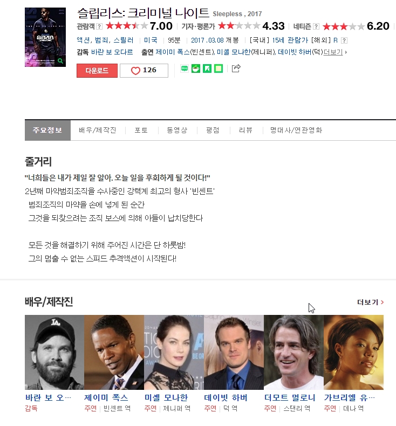Enlarge the Sleepless movie poster

click(45, 37)
